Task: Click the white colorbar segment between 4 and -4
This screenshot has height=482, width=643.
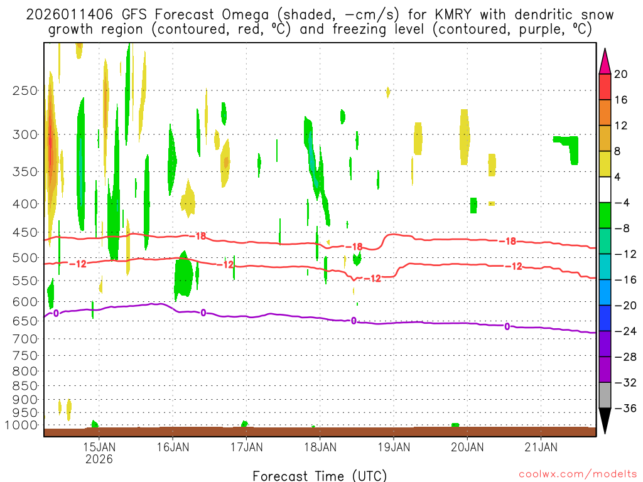Action: coord(605,190)
